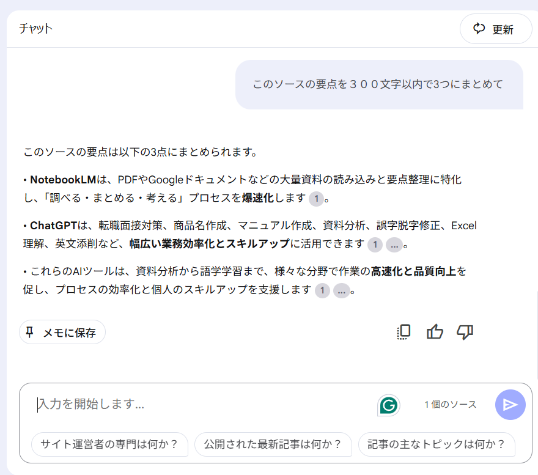Click the copy response icon

point(404,332)
